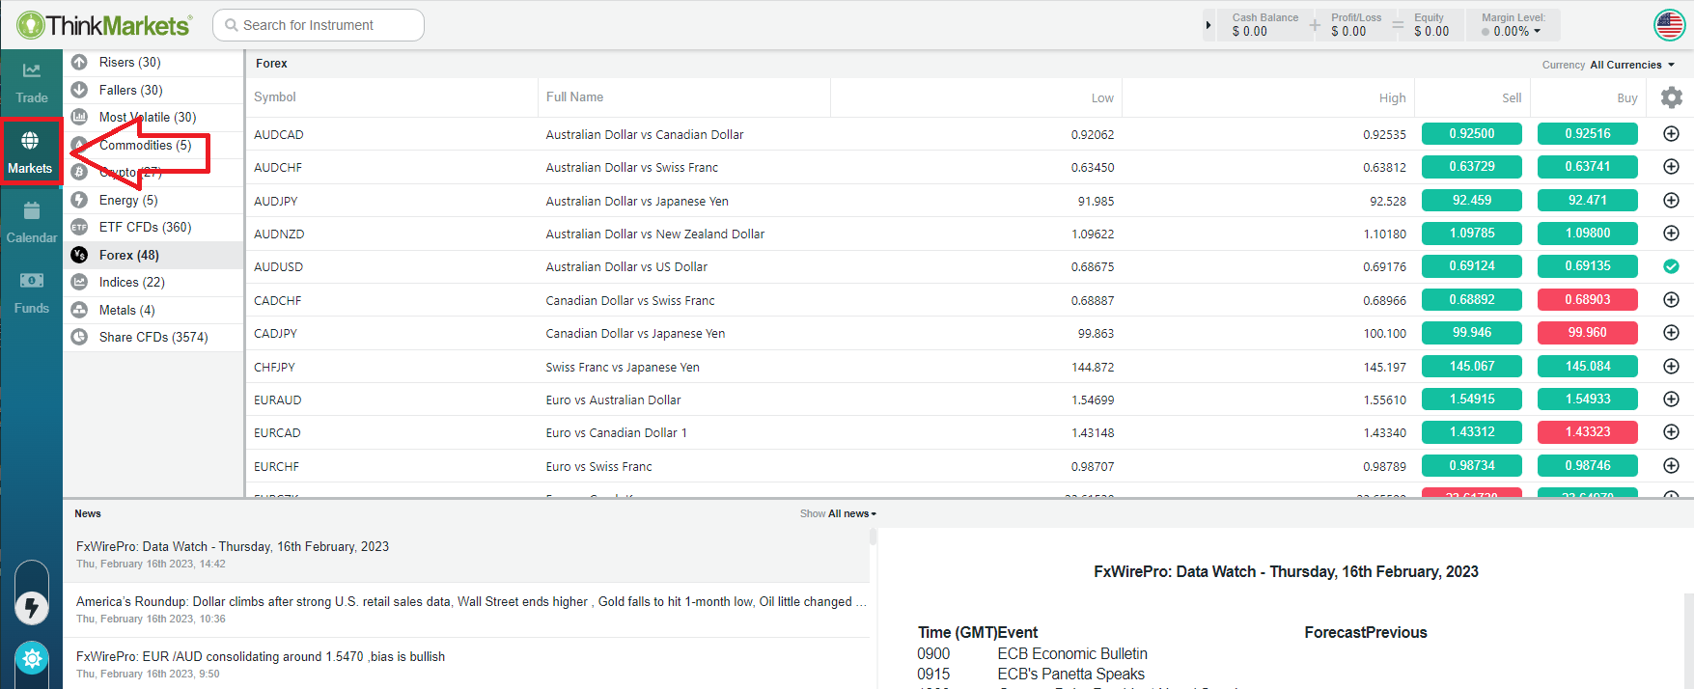
Task: Open the All Currencies dropdown
Action: [x=1631, y=65]
